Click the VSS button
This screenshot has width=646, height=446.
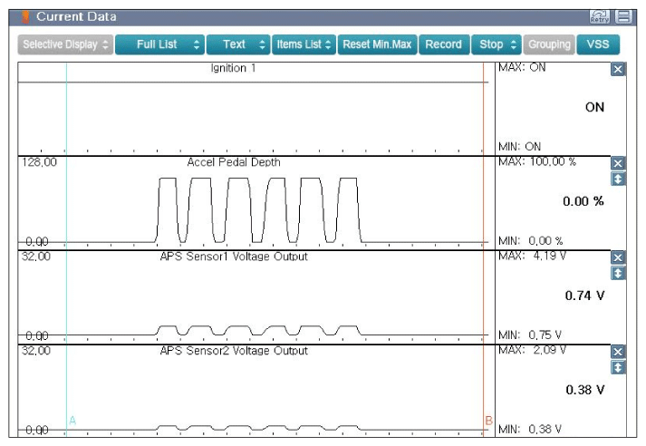click(x=597, y=44)
